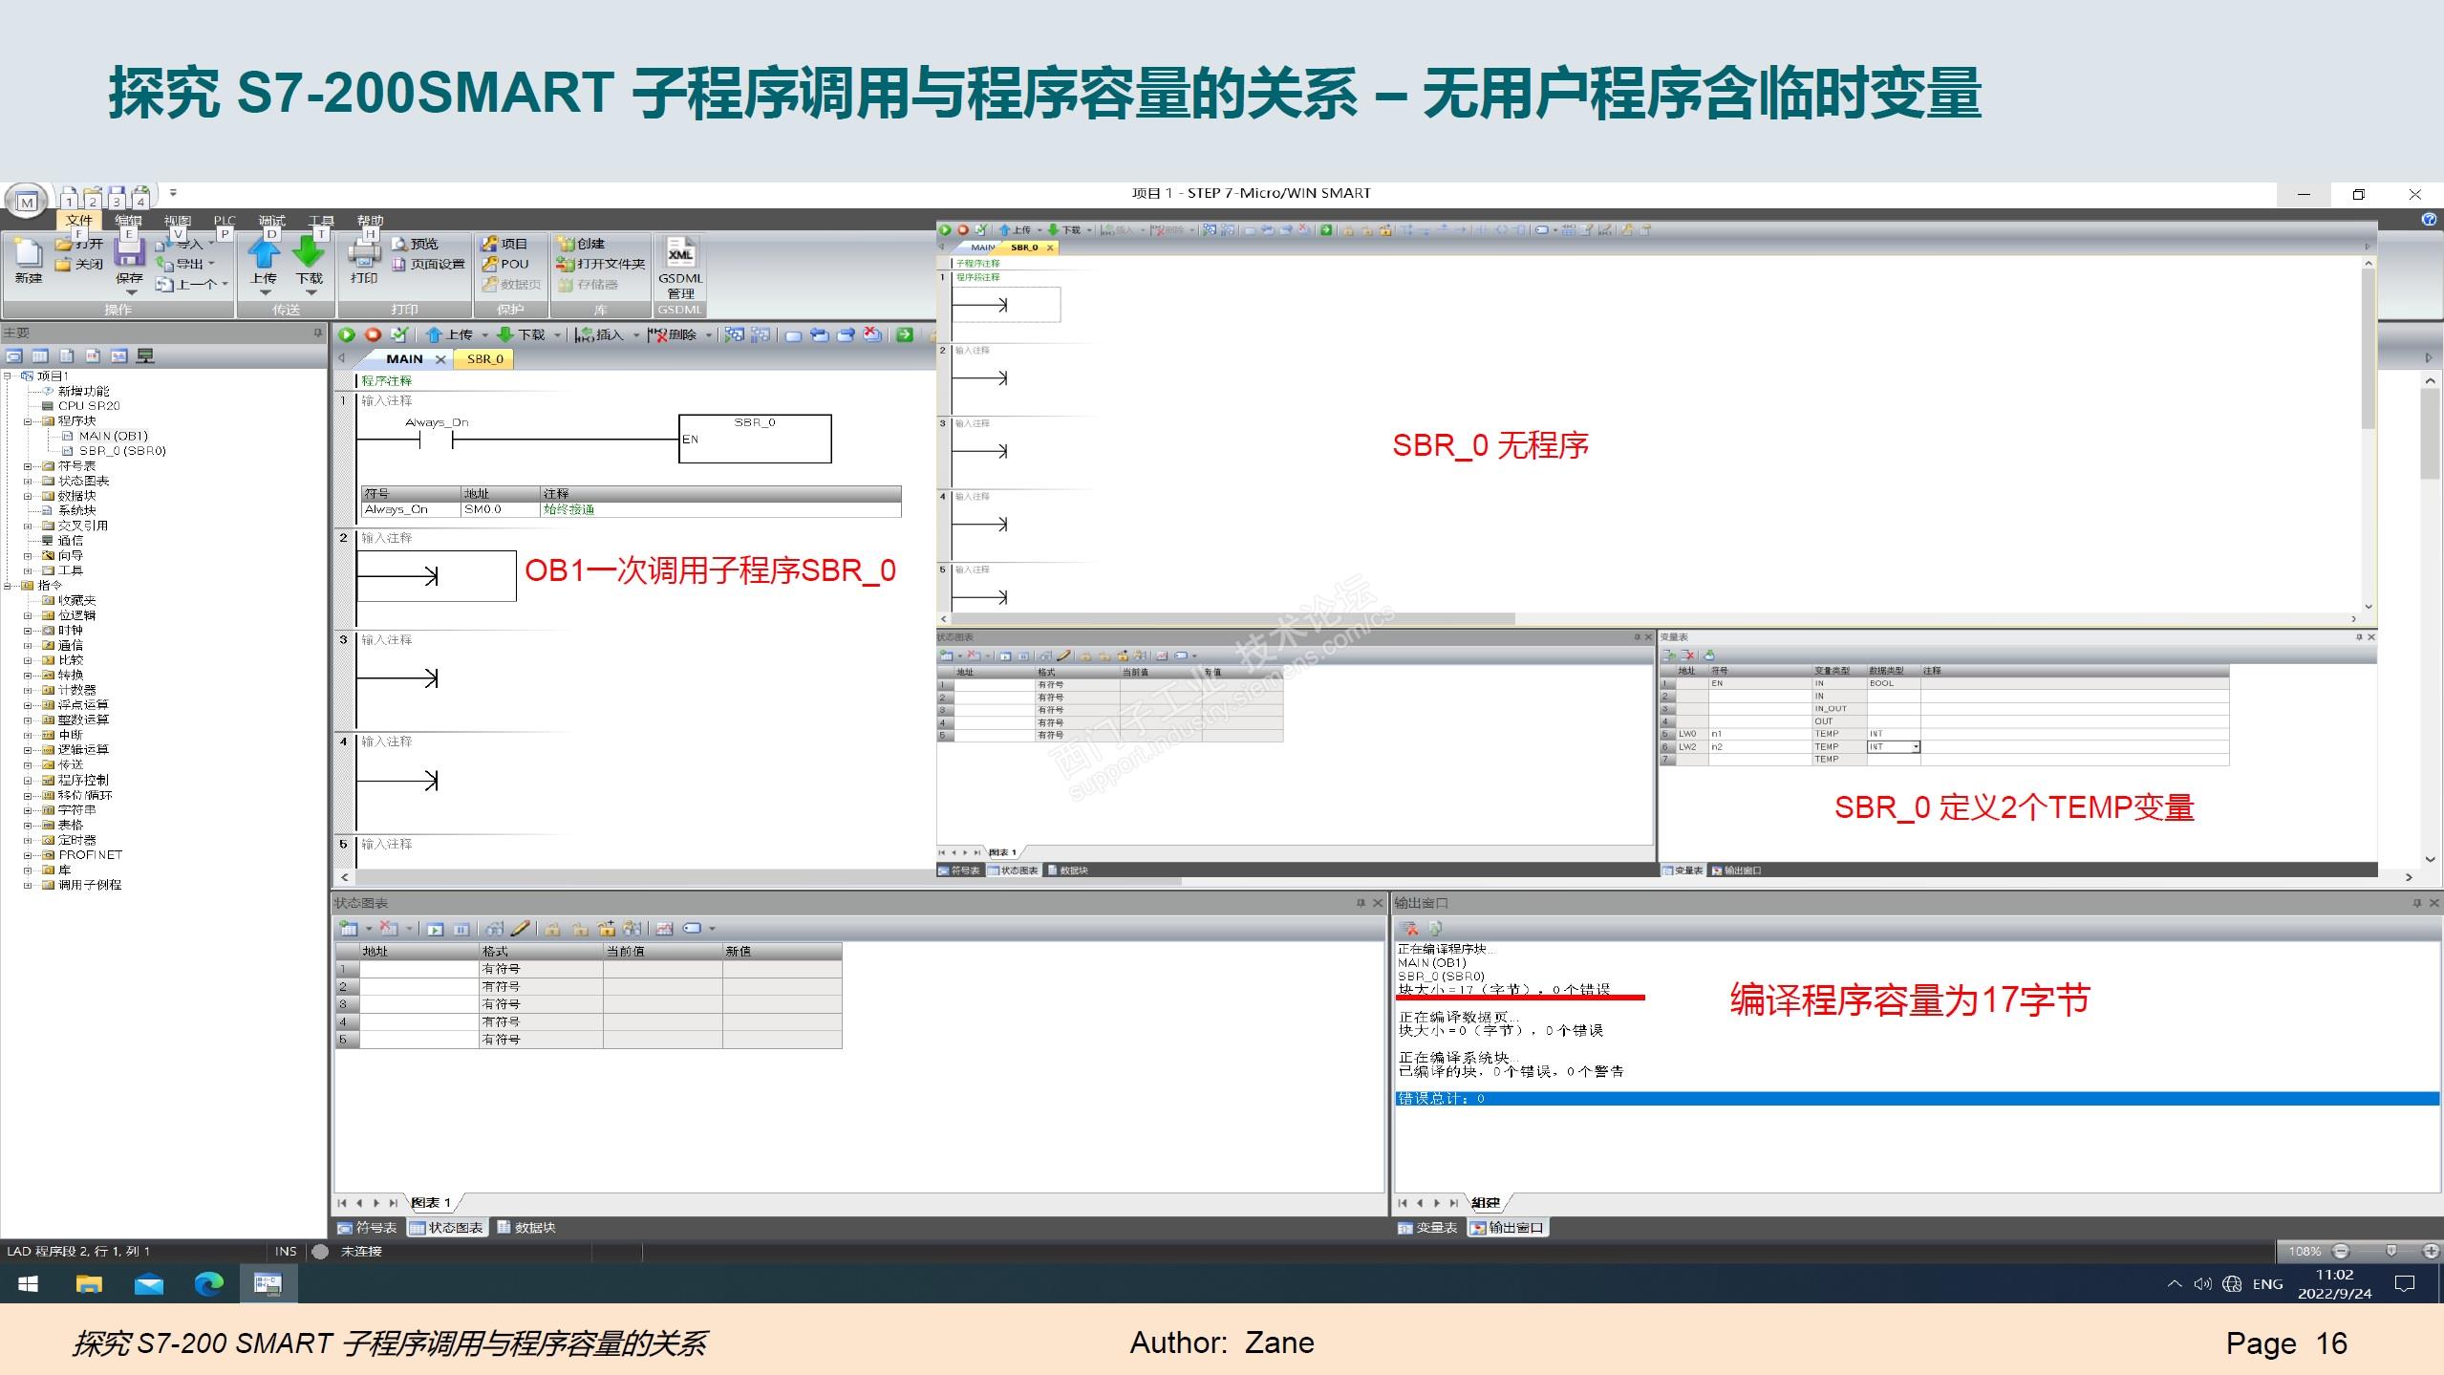This screenshot has width=2444, height=1375.
Task: Click the pencil write icon in 状态图表 toolbar
Action: coord(520,929)
